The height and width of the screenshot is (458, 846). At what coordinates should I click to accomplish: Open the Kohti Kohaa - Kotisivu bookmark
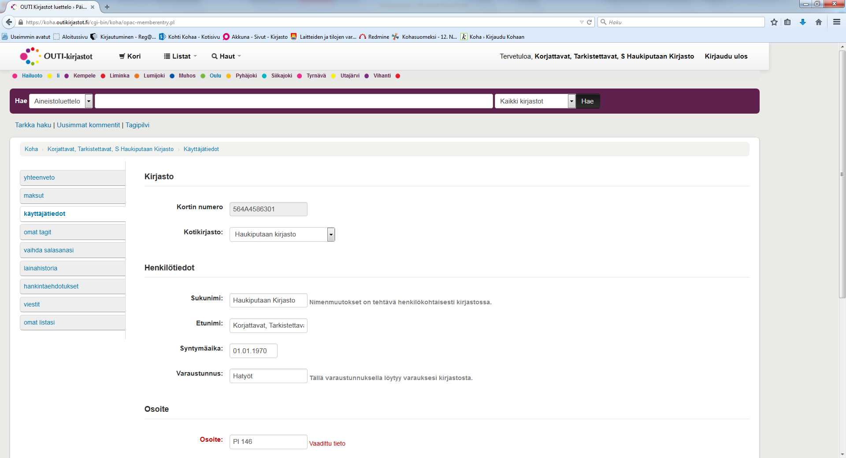tap(189, 37)
